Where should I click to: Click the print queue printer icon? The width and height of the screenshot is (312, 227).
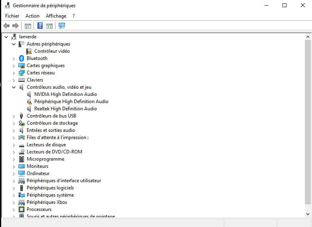click(22, 137)
